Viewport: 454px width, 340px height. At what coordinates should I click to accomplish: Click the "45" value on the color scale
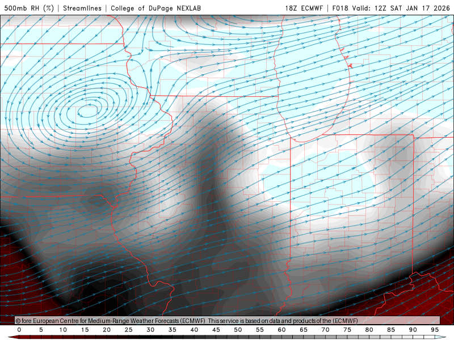[216, 330]
